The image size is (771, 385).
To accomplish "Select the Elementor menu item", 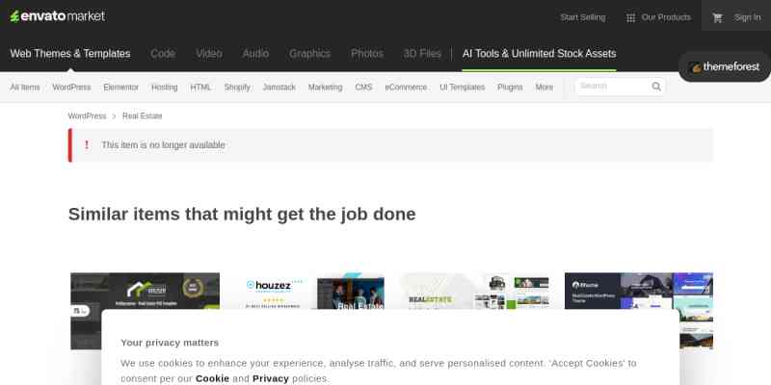I will [120, 88].
